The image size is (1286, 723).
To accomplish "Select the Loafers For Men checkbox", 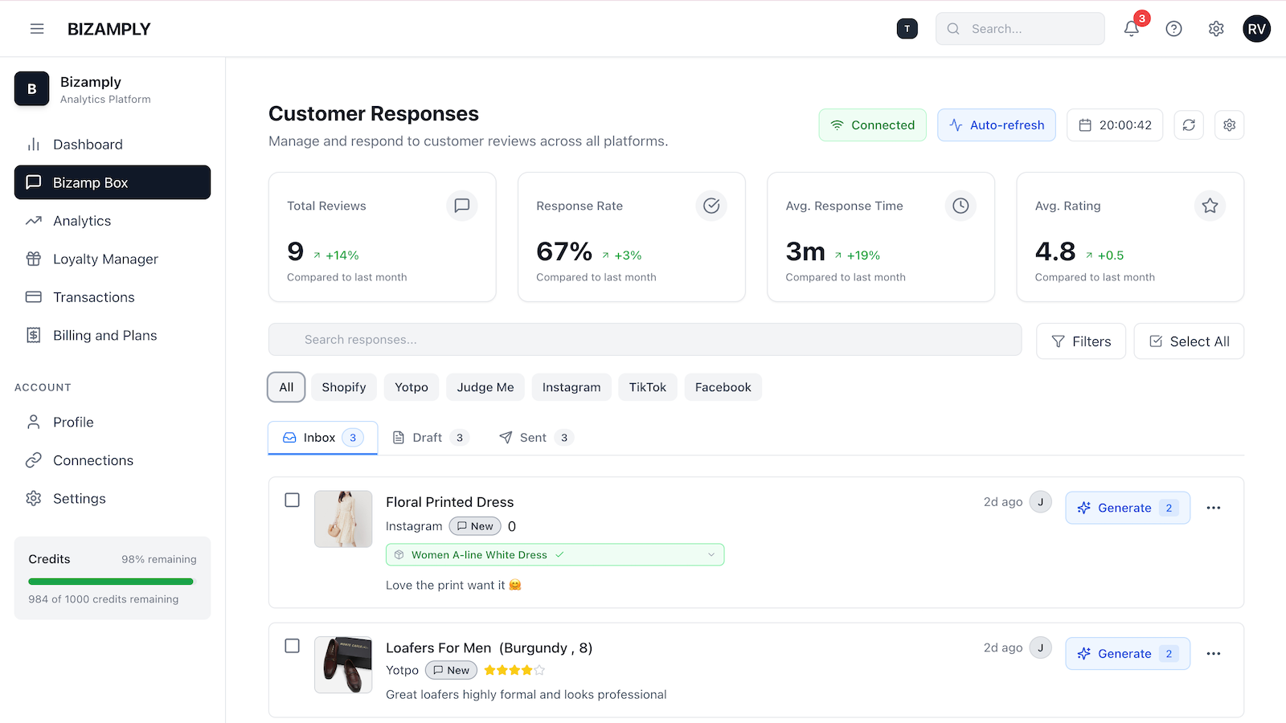I will point(292,645).
